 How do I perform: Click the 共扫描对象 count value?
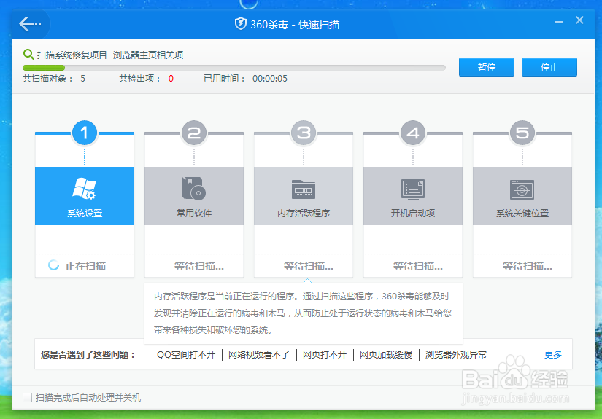[x=83, y=79]
